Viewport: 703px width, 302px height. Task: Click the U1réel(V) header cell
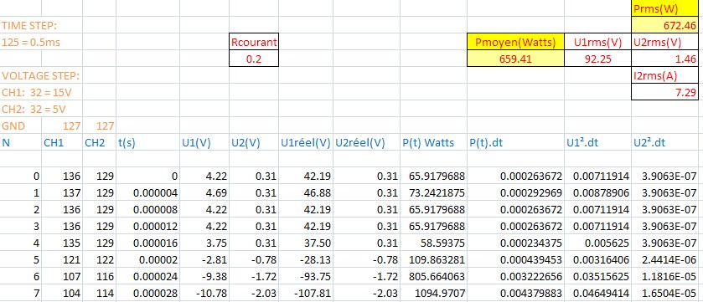tap(305, 143)
